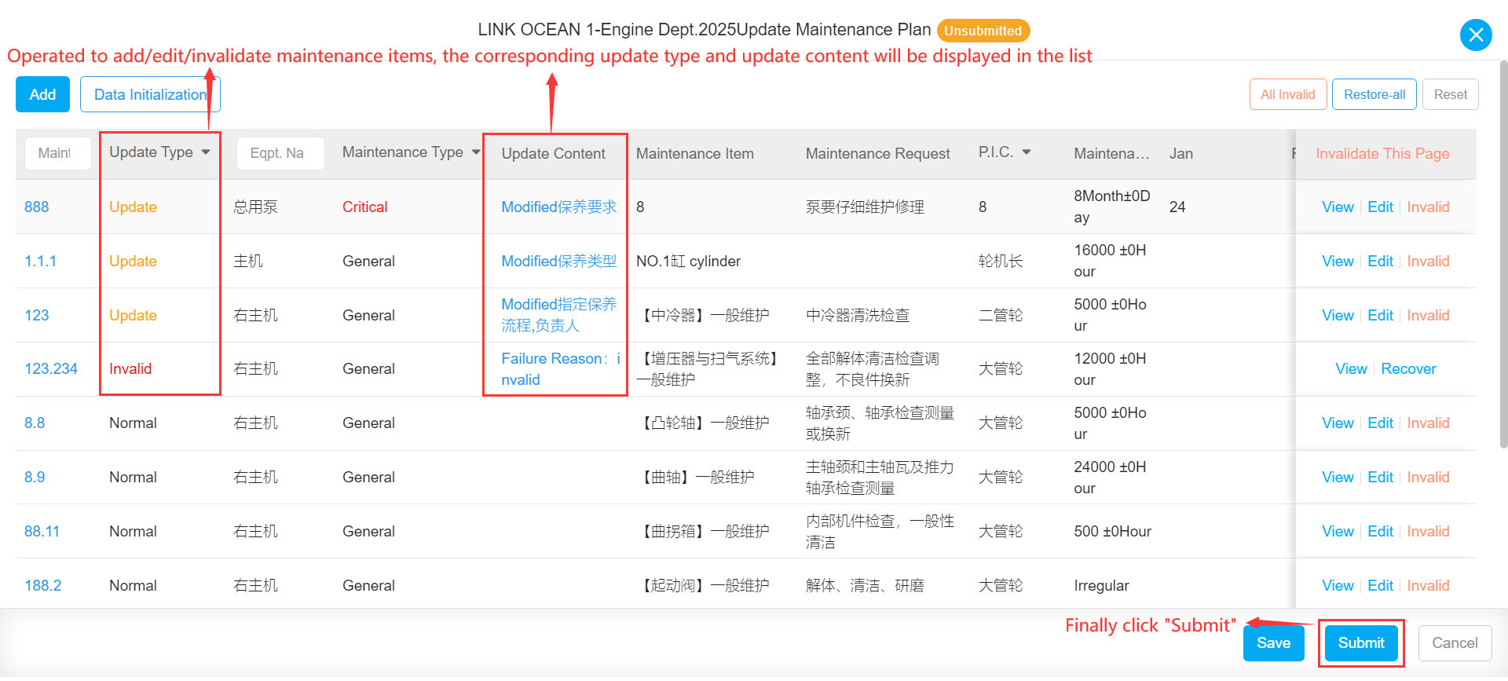Click the Critical maintenance type cell
The image size is (1508, 681).
[x=365, y=207]
